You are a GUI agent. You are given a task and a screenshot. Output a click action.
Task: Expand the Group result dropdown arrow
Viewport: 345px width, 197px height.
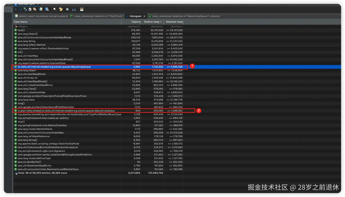click(x=64, y=9)
